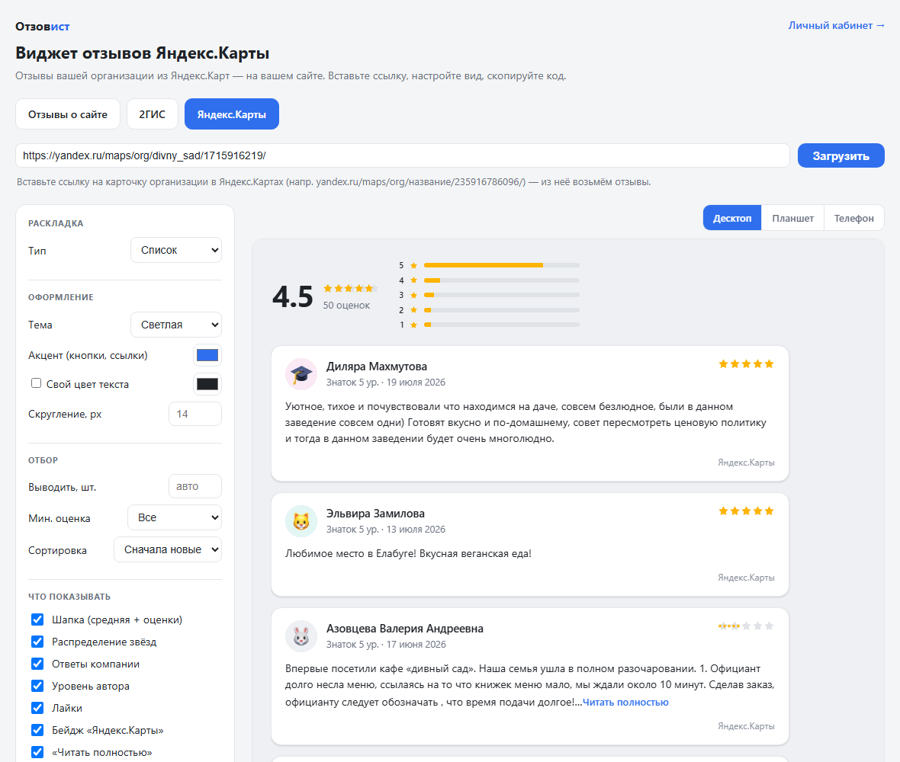Click Знаток 5 ур. · 13 июля 2026 line
The height and width of the screenshot is (762, 900).
click(386, 530)
